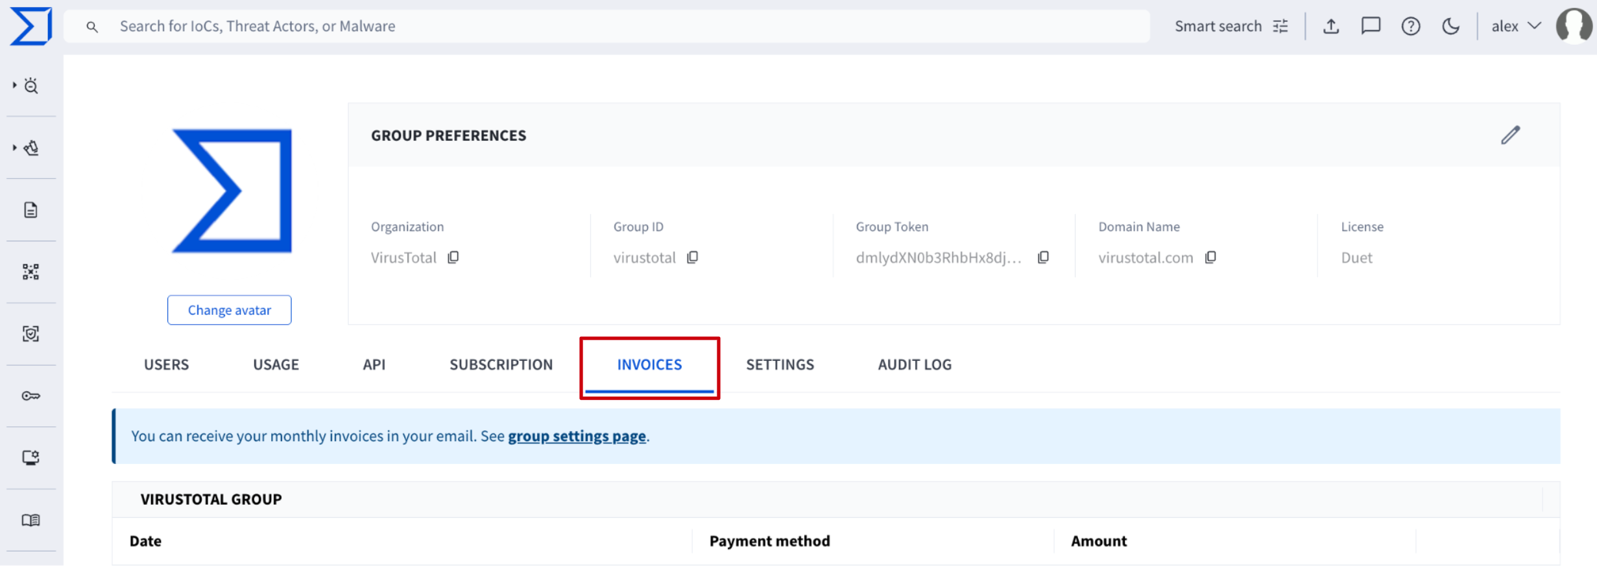Click the virustotal Group ID text
This screenshot has height=569, width=1597.
pyautogui.click(x=644, y=257)
